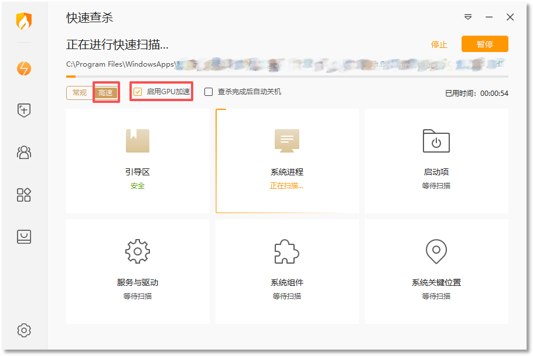Click the Huorong flame shield logo

(24, 22)
